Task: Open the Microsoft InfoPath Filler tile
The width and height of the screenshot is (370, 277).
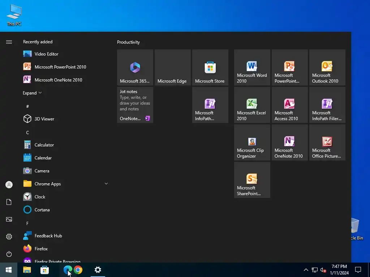Action: pyautogui.click(x=327, y=105)
